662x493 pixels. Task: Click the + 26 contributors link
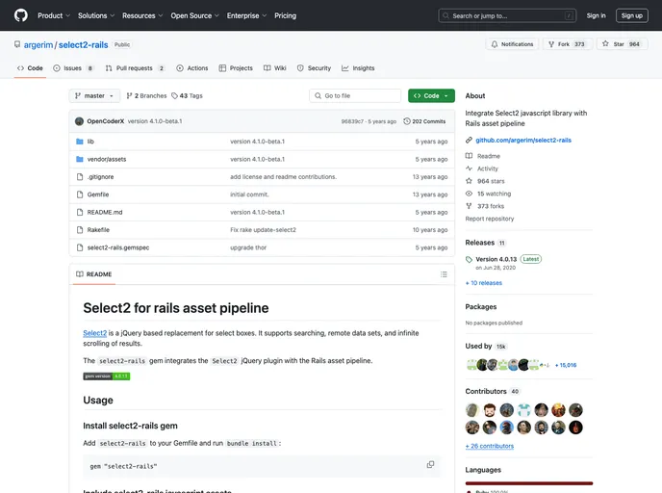(490, 446)
